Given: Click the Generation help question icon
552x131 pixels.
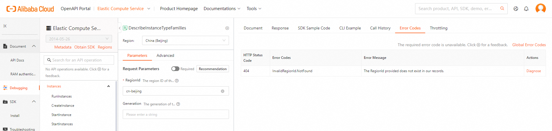Looking at the screenshot, I should pos(178,104).
